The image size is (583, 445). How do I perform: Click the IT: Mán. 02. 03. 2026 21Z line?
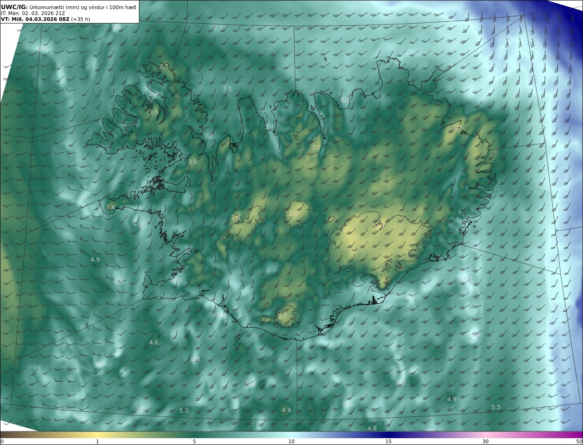point(34,14)
